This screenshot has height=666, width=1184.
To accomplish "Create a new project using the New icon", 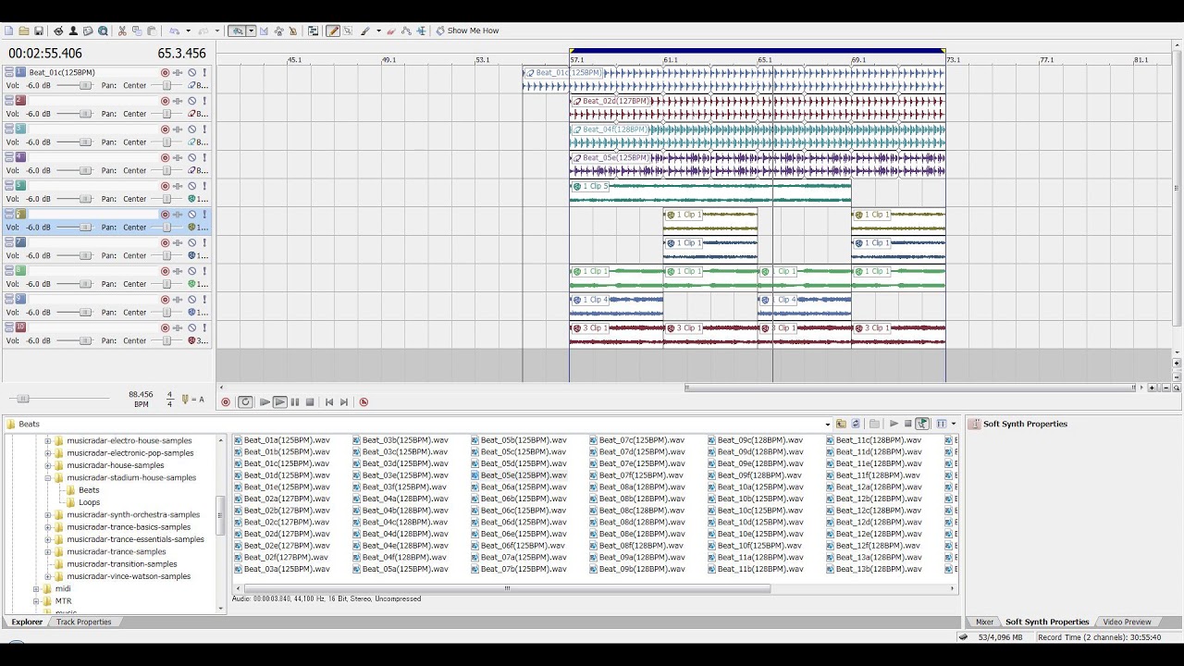I will point(9,31).
